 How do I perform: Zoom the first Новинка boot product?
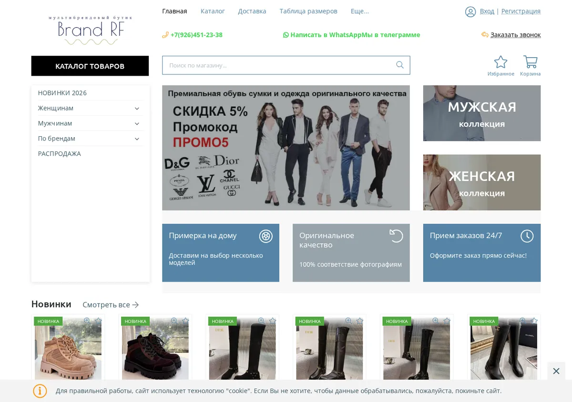coord(87,321)
